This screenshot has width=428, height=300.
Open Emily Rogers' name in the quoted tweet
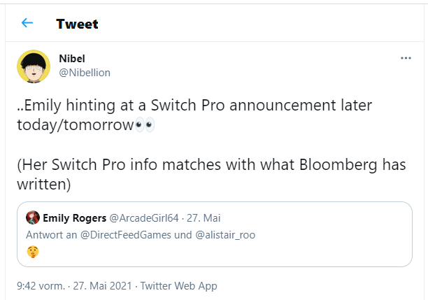point(74,217)
